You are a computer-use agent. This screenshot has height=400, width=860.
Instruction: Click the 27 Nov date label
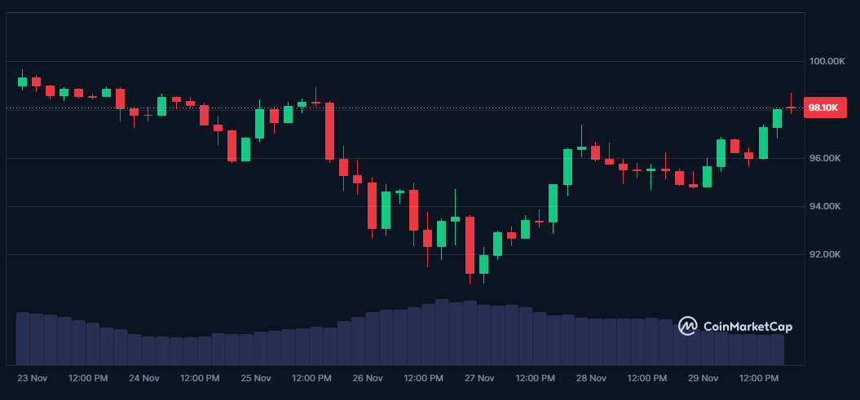click(x=479, y=378)
